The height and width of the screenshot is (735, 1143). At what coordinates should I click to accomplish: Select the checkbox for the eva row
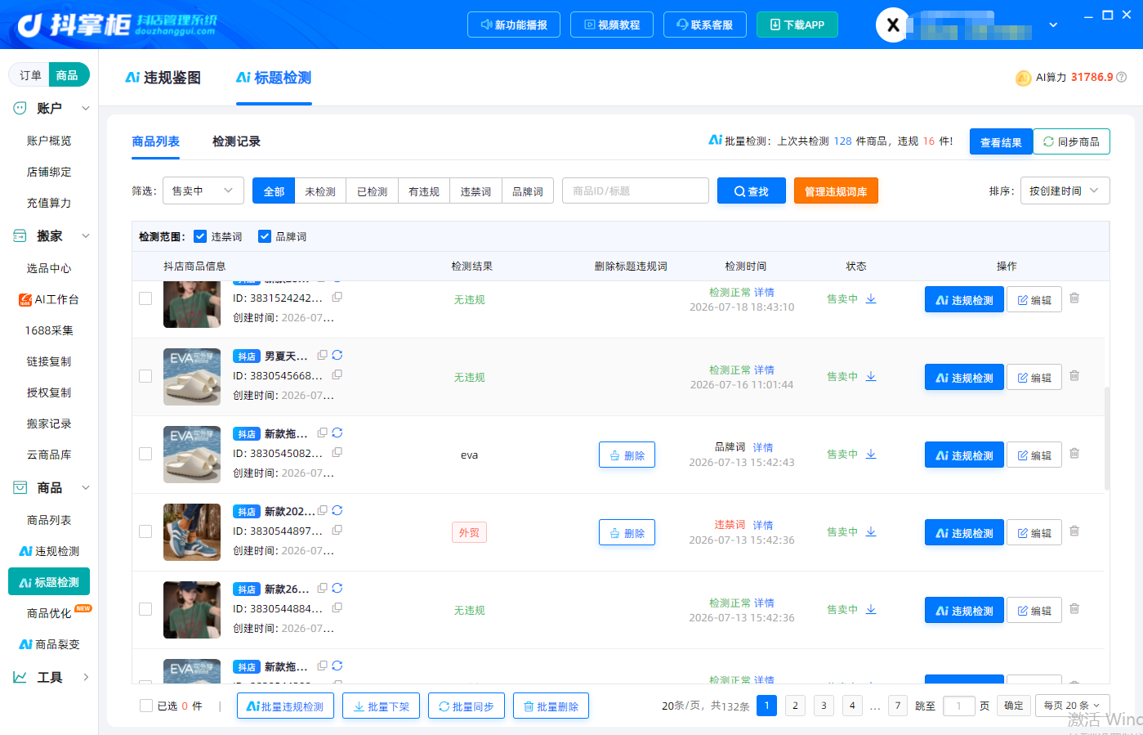(145, 454)
